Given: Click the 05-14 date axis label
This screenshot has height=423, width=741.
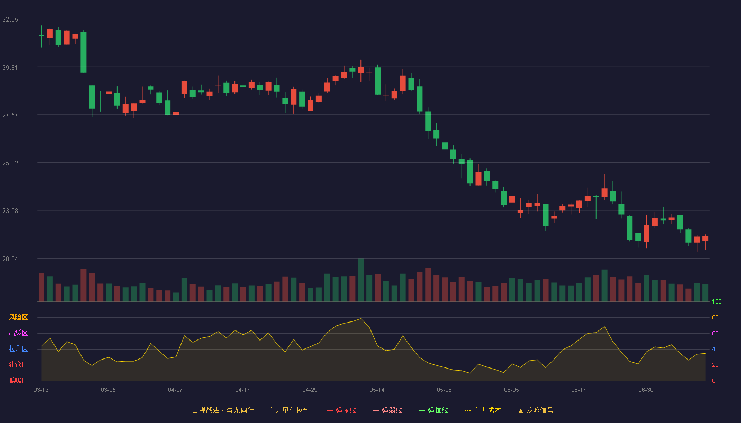Looking at the screenshot, I should click(x=377, y=390).
